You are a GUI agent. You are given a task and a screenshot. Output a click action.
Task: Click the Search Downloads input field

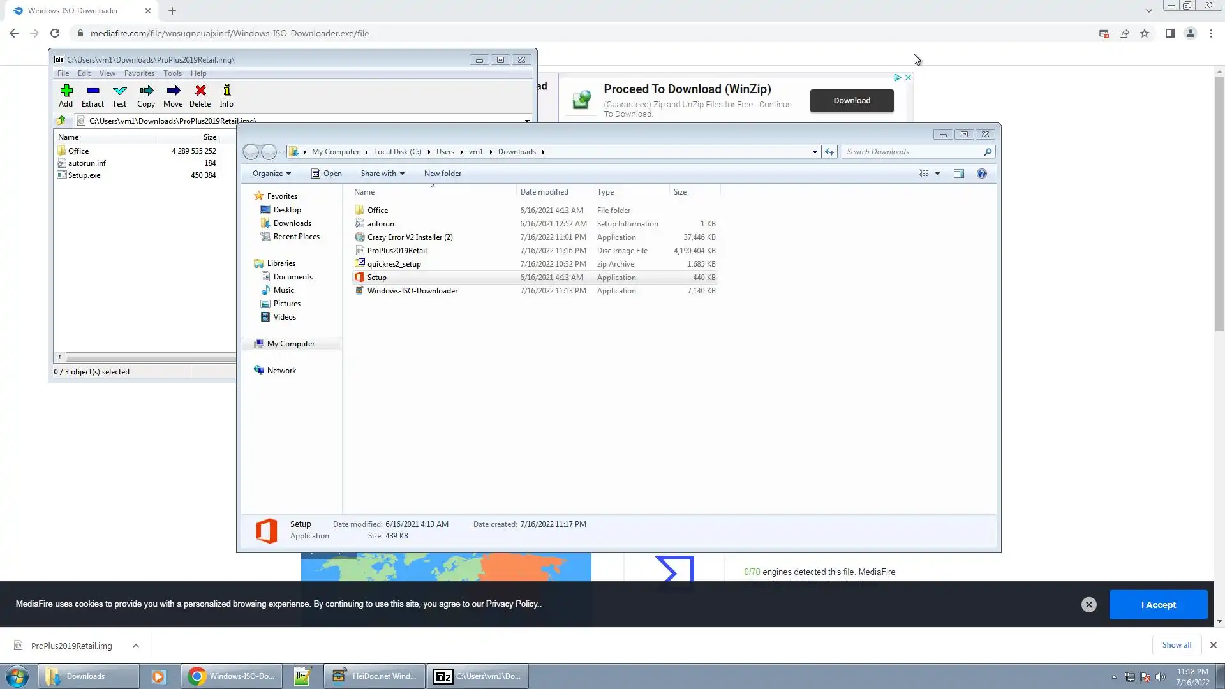[912, 152]
